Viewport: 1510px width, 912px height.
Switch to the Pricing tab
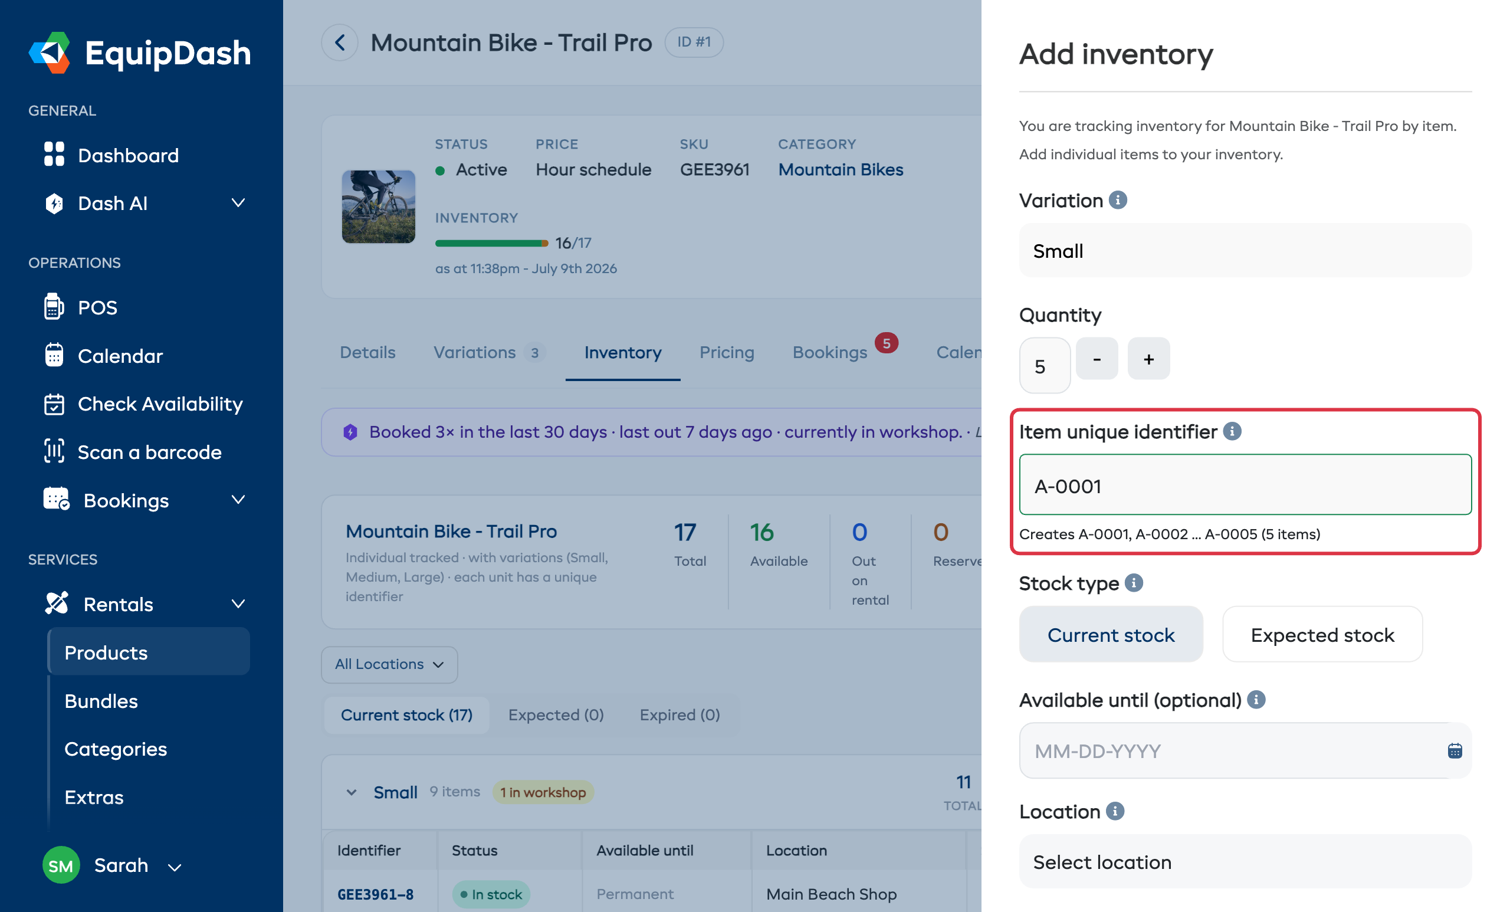coord(727,352)
